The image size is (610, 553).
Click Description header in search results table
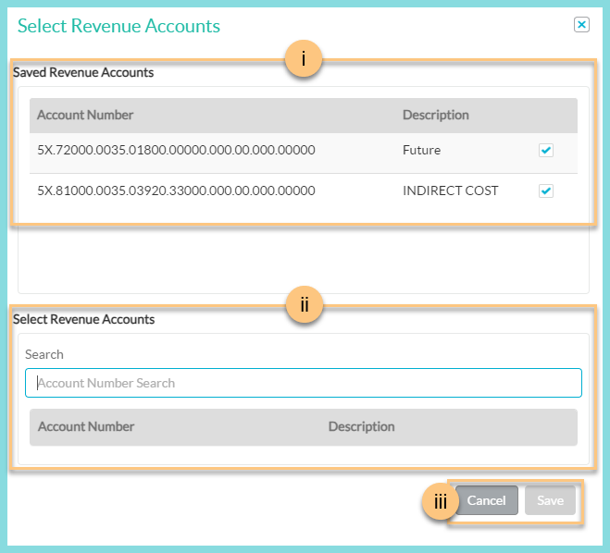point(361,427)
